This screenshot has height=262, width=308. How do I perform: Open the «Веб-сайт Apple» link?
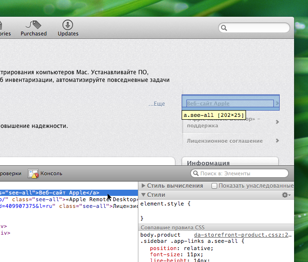208,103
